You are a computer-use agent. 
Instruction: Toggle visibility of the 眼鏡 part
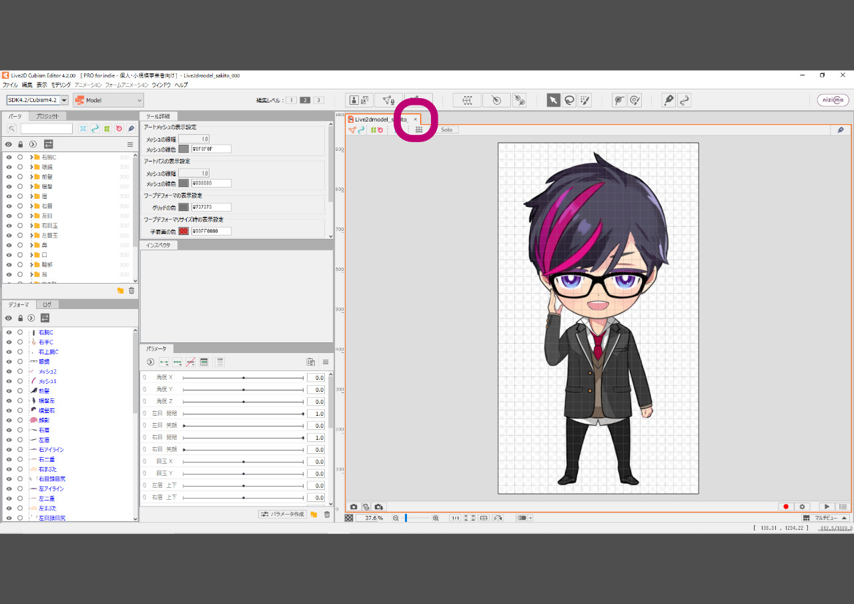click(x=9, y=167)
